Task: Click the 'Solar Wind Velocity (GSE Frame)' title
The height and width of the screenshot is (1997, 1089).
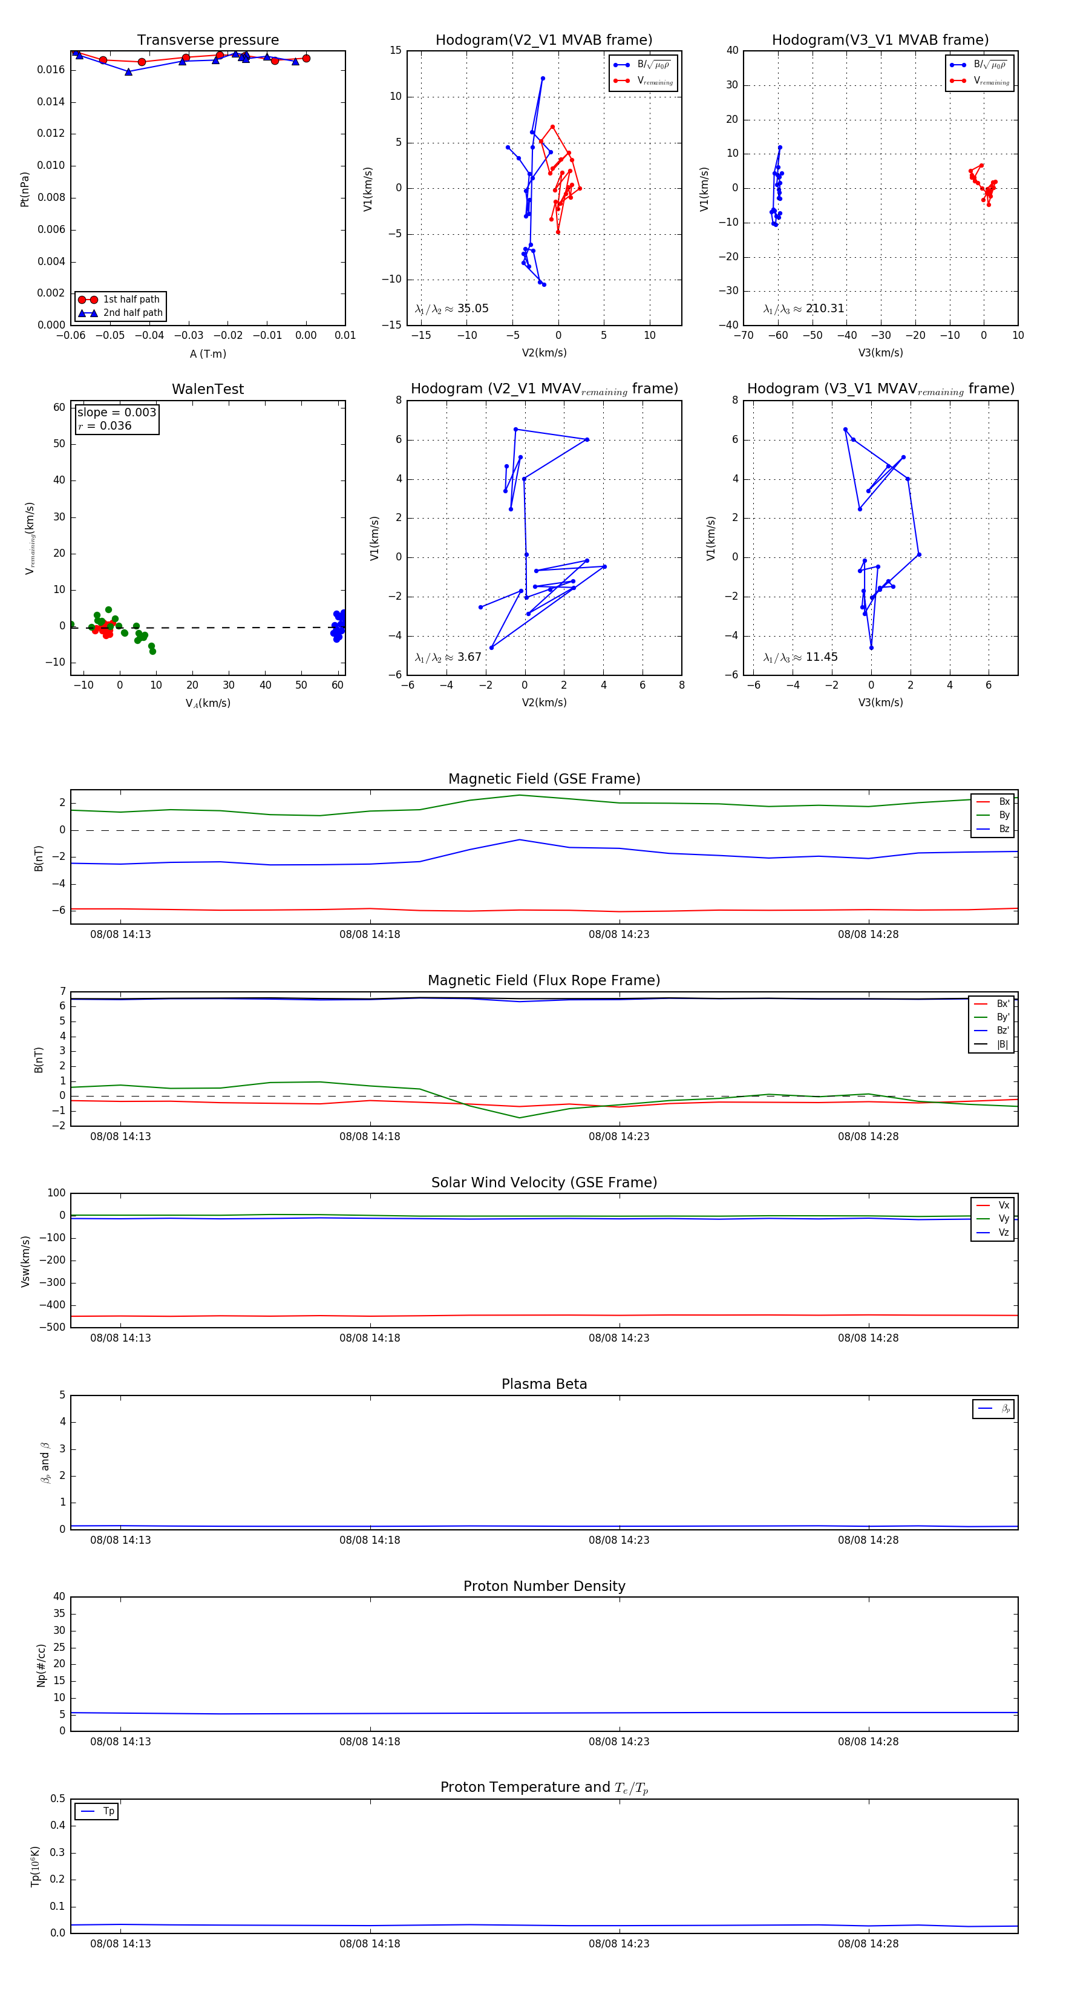Action: (x=544, y=1182)
